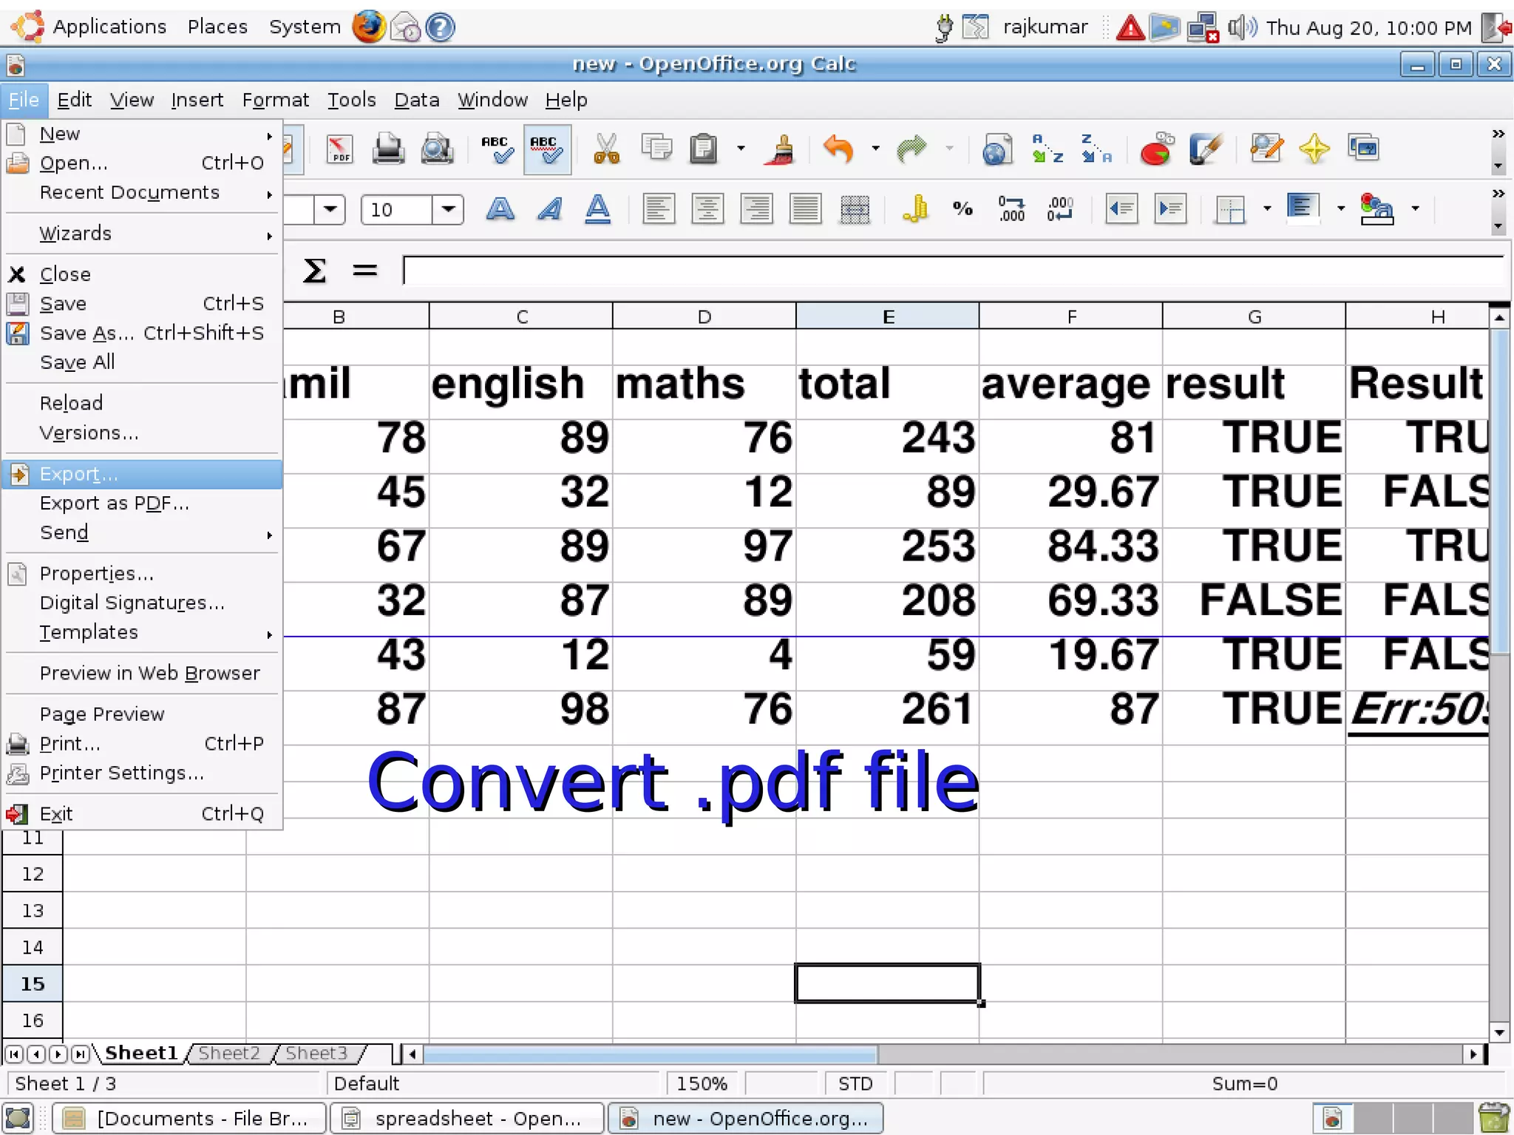Click Add Decimal Place icon

1011,210
